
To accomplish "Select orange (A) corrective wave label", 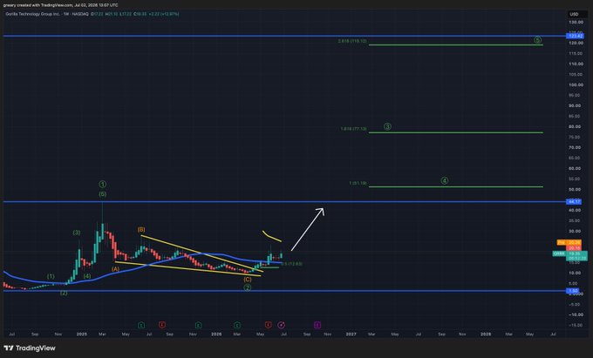I will pyautogui.click(x=115, y=269).
